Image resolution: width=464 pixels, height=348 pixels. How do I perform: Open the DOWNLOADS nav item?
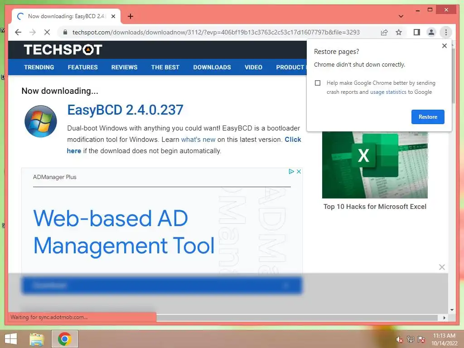click(212, 67)
